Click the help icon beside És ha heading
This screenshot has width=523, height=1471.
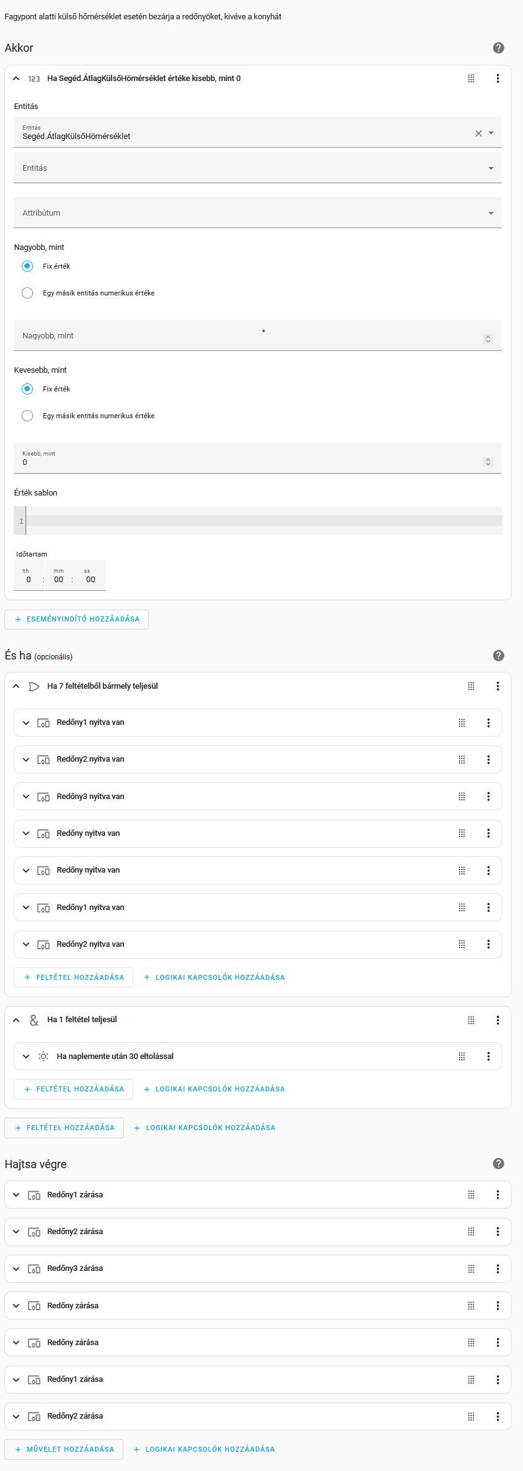tap(498, 656)
